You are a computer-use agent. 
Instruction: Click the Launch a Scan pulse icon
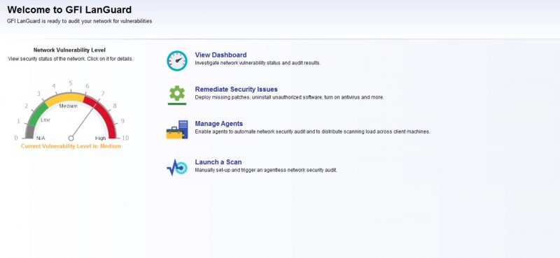(x=177, y=167)
